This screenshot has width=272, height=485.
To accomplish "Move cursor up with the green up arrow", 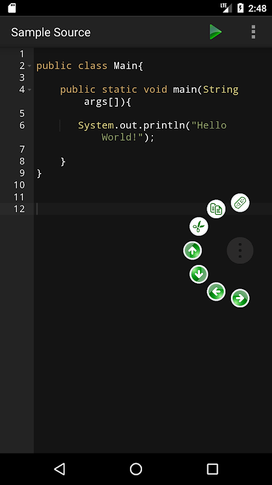I will pyautogui.click(x=192, y=250).
